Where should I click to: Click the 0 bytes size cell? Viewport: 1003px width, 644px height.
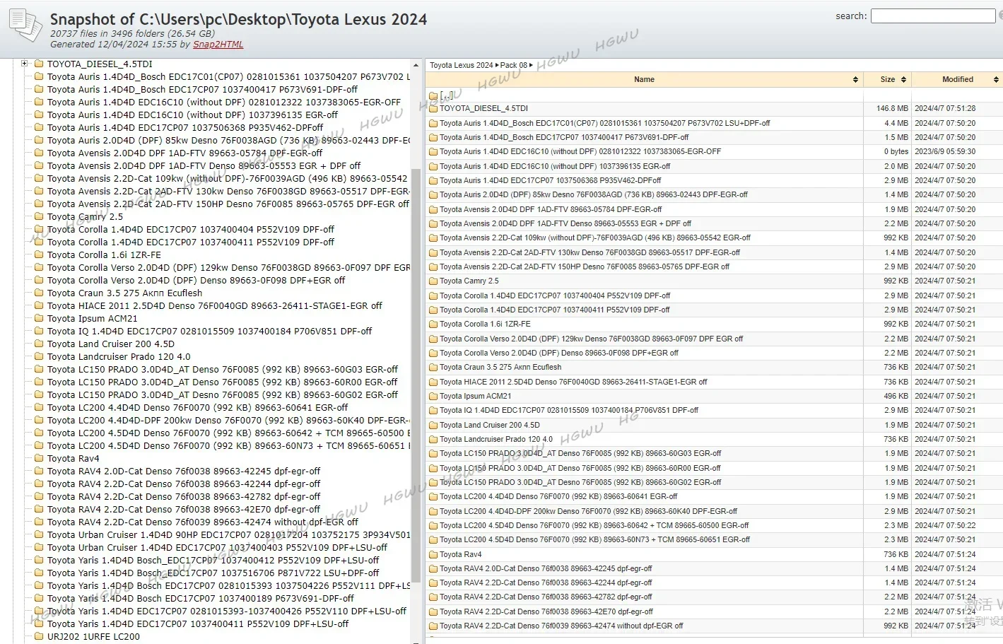[x=896, y=152]
